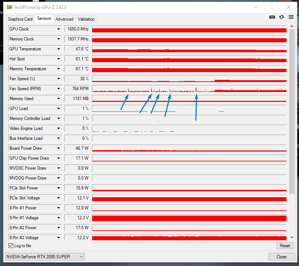Take a screenshot with the camera icon
This screenshot has width=299, height=266.
pos(272,17)
